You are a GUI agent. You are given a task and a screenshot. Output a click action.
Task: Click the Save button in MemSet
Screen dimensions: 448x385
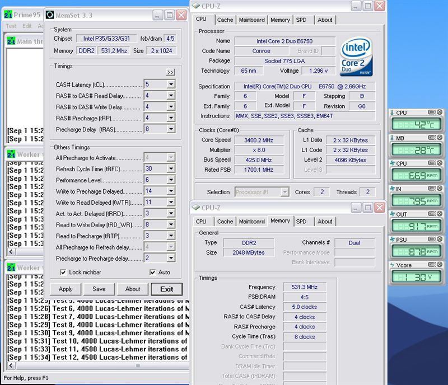[99, 289]
